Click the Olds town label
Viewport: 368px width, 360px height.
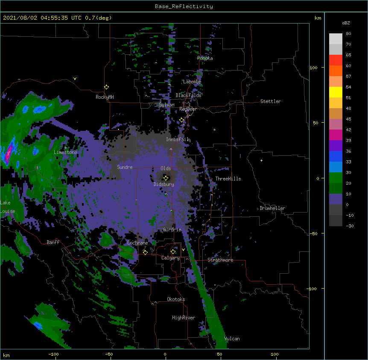point(166,168)
